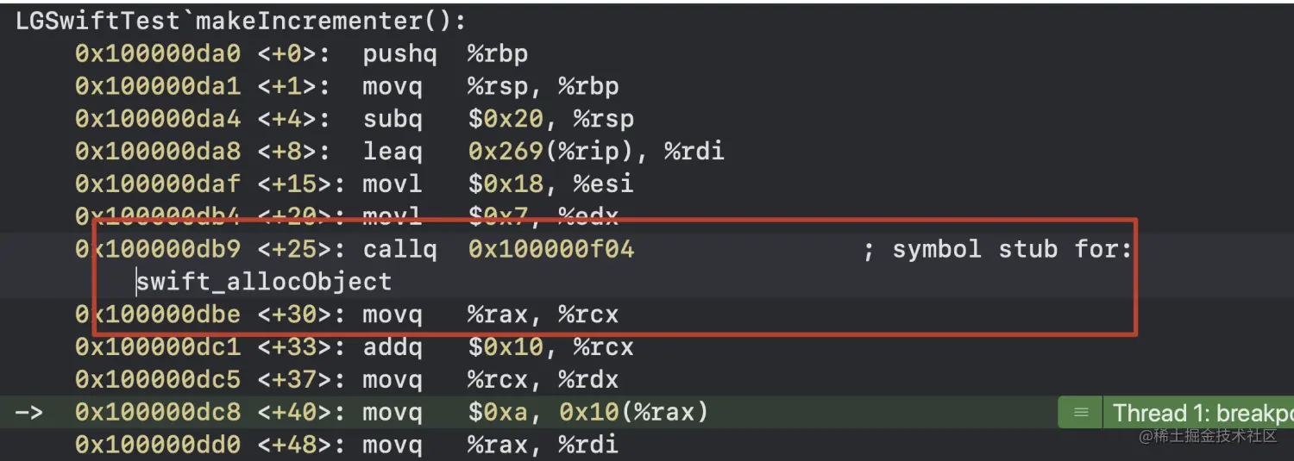Click the thread annotation lines icon
The height and width of the screenshot is (461, 1294).
click(1081, 413)
